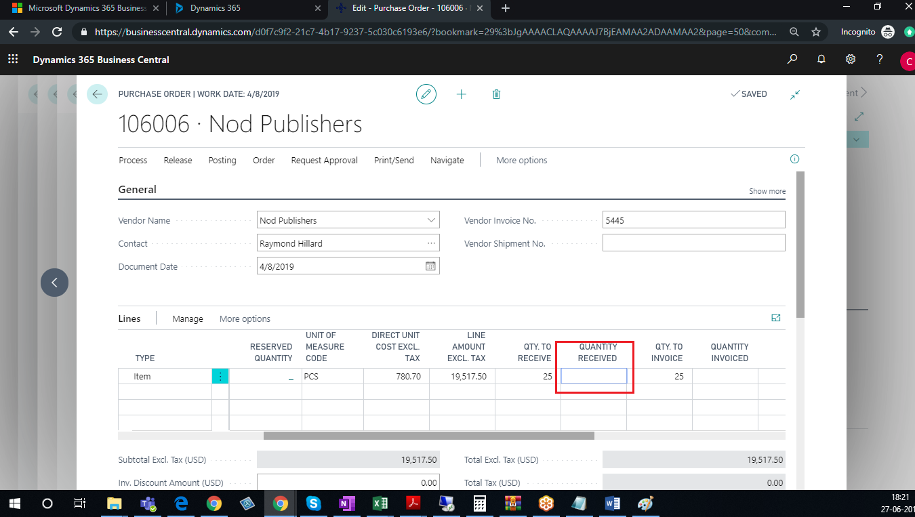Viewport: 915px width, 517px height.
Task: Click Show more in General section
Action: (x=767, y=192)
